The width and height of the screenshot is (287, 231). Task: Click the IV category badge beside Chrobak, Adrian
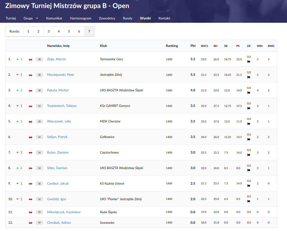[39, 223]
